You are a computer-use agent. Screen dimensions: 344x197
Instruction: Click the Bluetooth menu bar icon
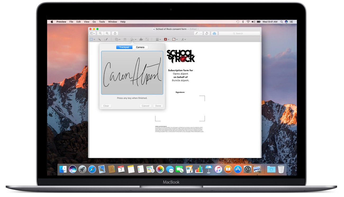click(243, 22)
